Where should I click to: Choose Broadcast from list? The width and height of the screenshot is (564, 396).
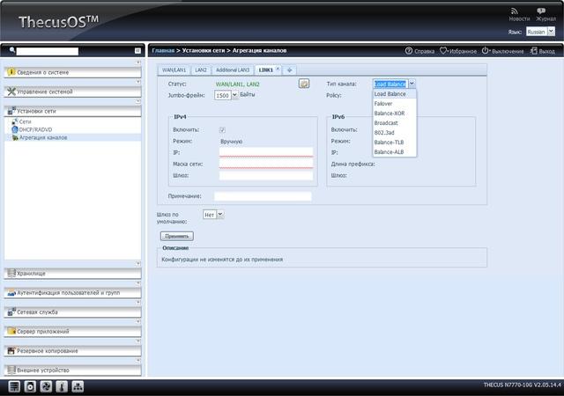point(395,123)
